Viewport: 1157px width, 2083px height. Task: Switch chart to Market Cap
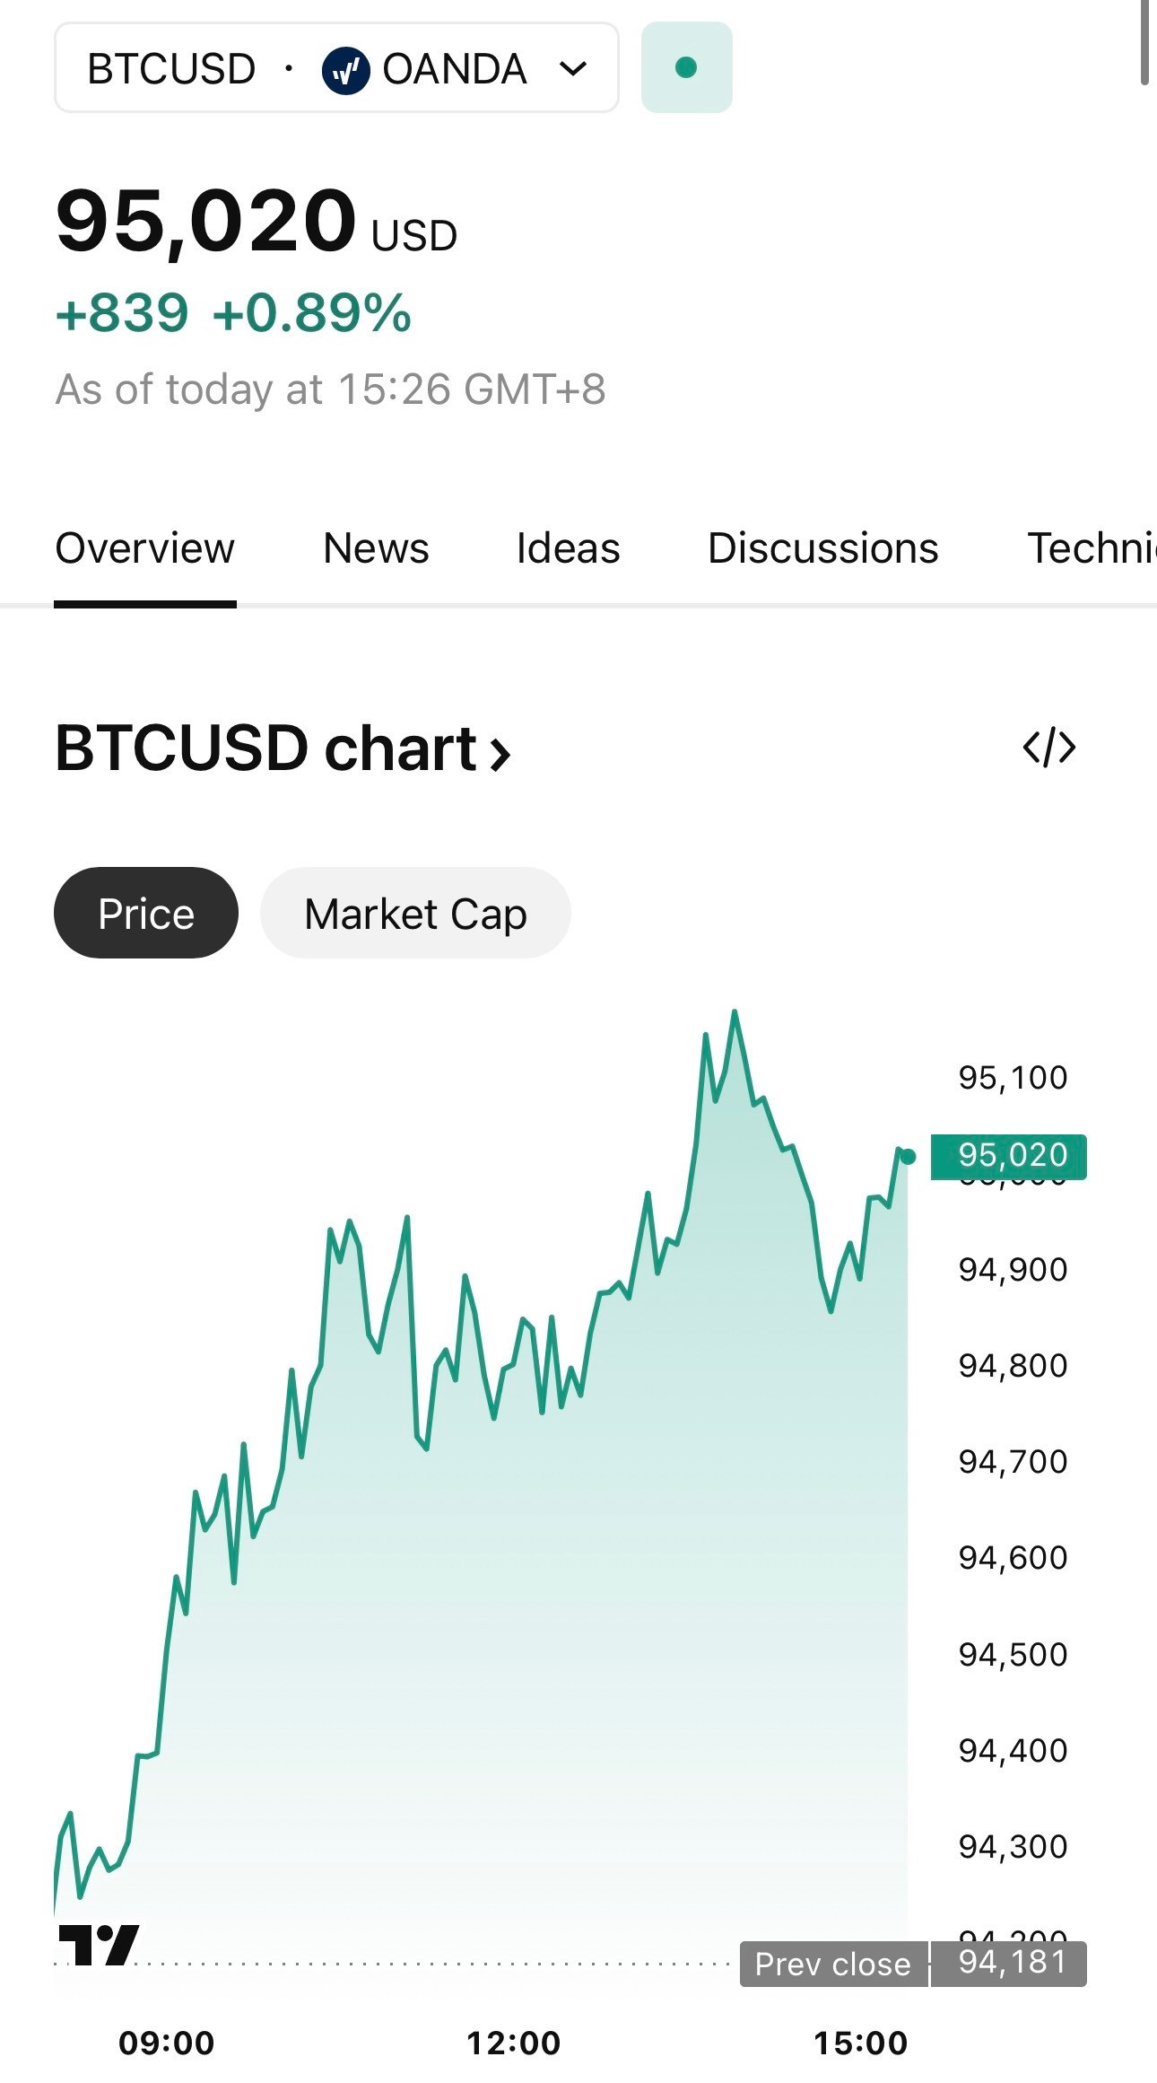(x=415, y=913)
